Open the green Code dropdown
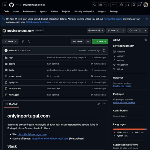Screen dimensions: 150x150 (x=100, y=42)
